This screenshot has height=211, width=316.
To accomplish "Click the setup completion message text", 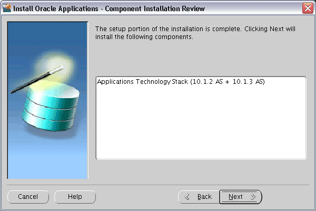I will 195,33.
